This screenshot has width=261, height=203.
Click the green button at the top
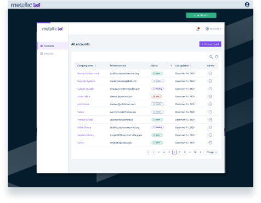click(201, 15)
